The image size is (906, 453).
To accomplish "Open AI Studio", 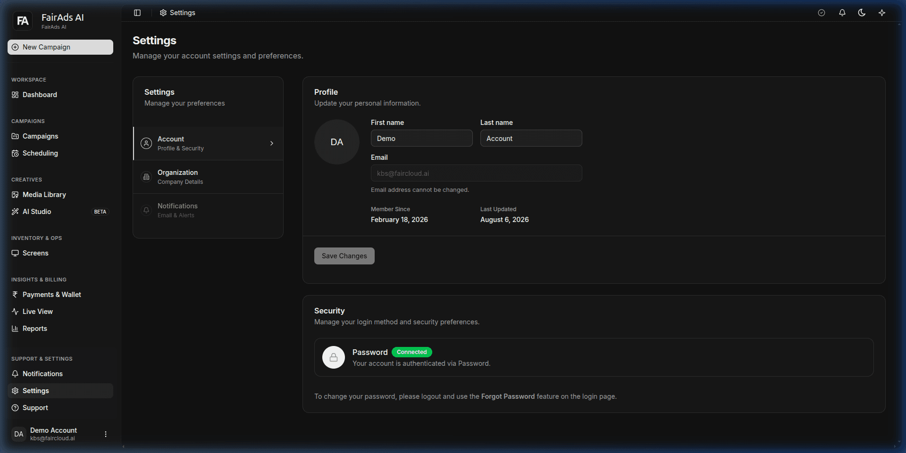I will [60, 212].
